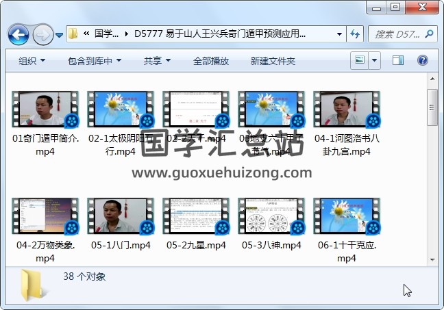Click the 新建文件夹 button
Screen dimensions: 444x310
273,61
